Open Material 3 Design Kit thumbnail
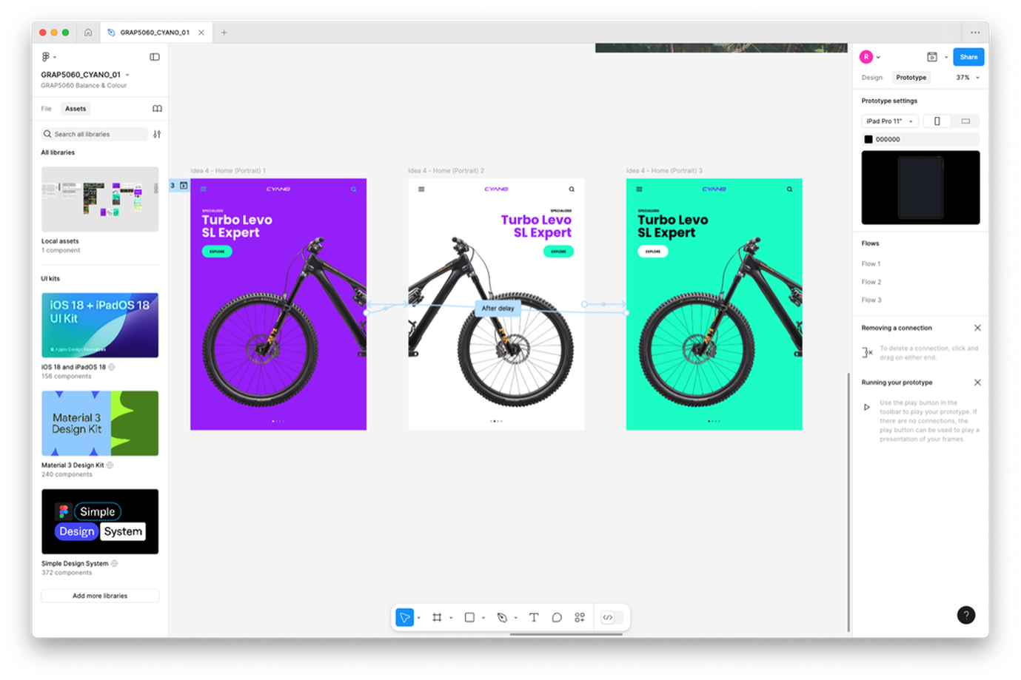Image resolution: width=1021 pixels, height=680 pixels. point(100,423)
